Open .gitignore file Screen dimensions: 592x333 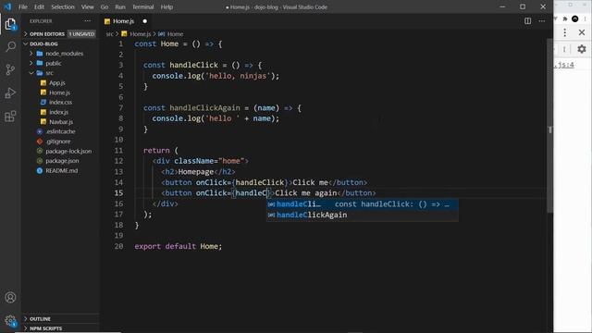tap(58, 142)
